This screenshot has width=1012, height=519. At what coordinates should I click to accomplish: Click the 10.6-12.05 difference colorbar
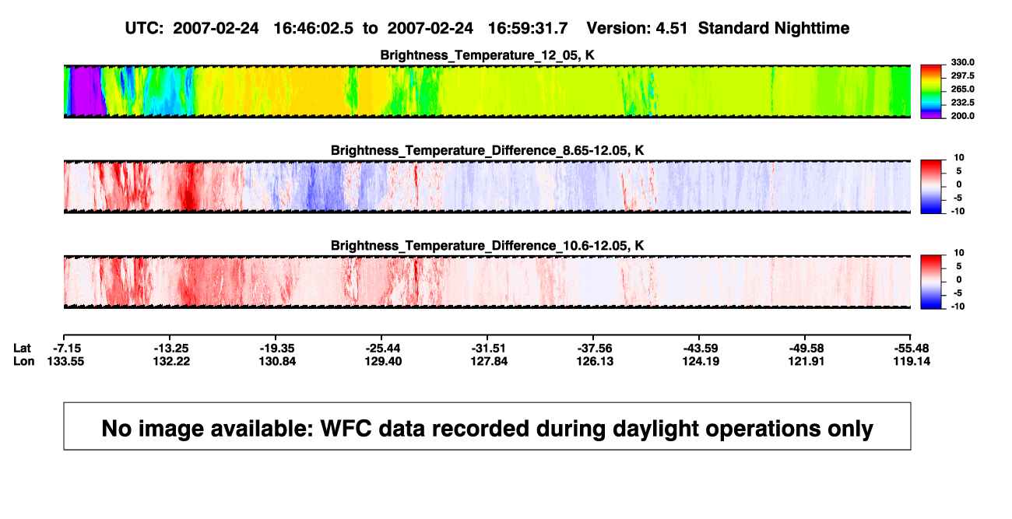coord(931,282)
